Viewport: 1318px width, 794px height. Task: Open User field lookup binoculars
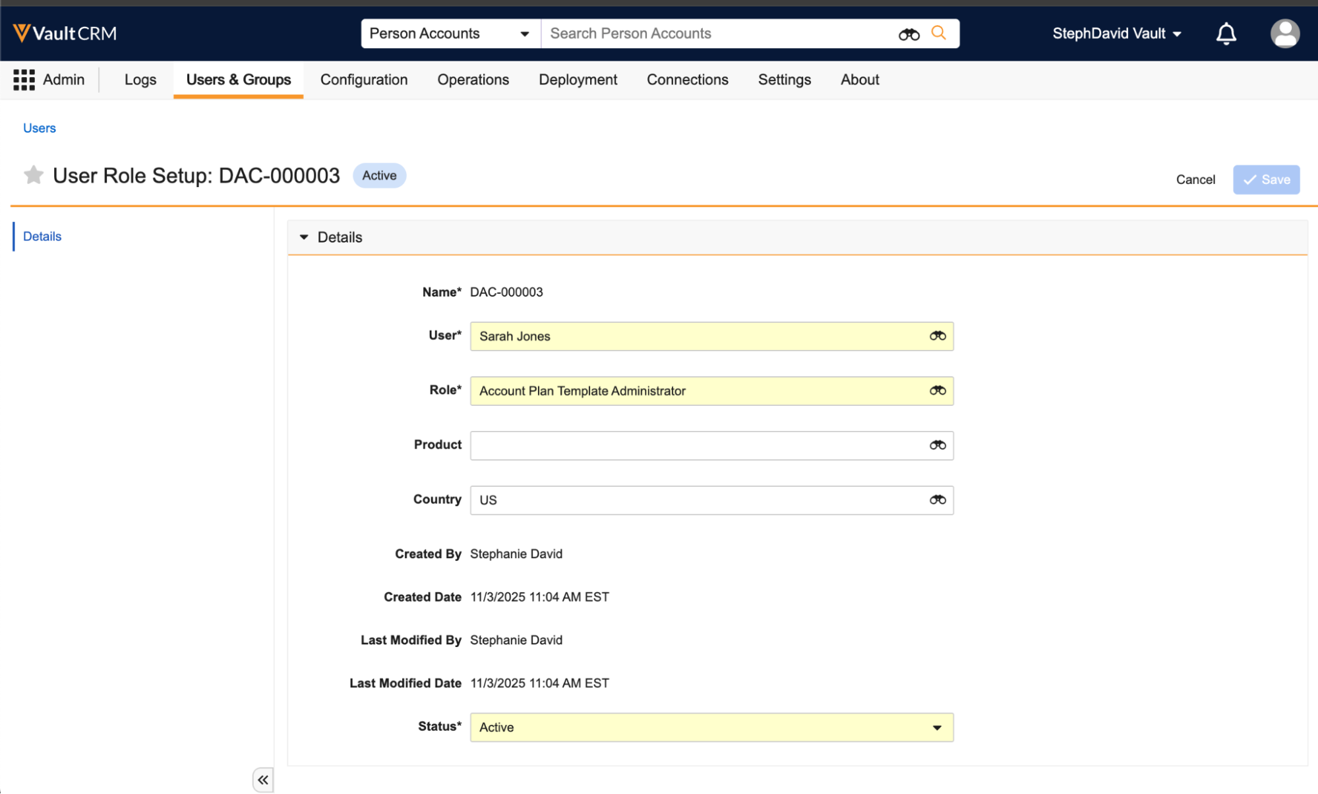point(937,336)
